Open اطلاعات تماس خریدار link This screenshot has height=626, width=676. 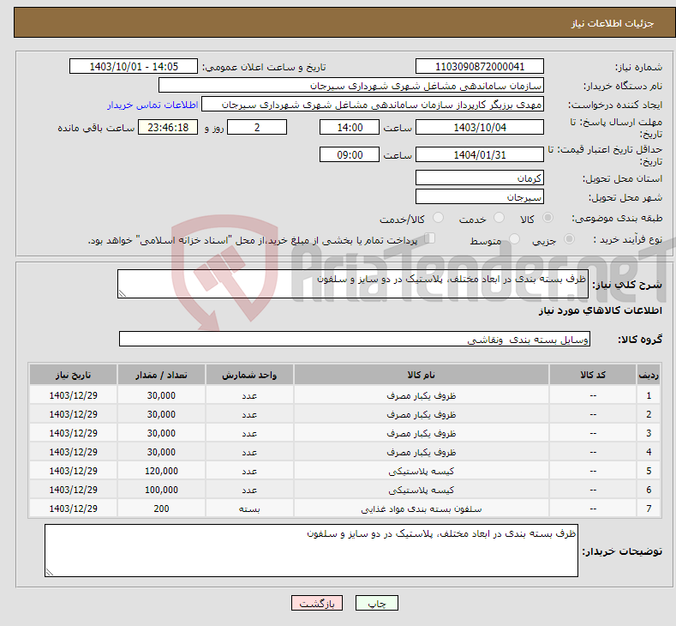(x=153, y=105)
